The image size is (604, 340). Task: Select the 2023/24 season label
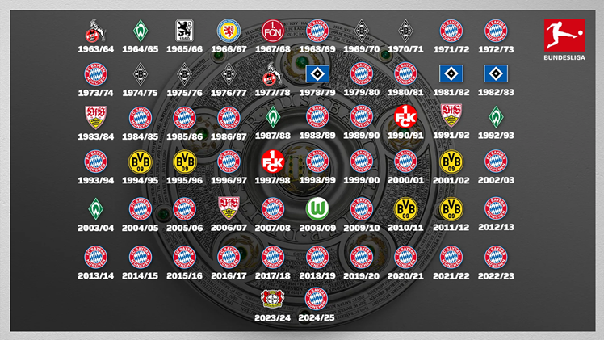(273, 318)
